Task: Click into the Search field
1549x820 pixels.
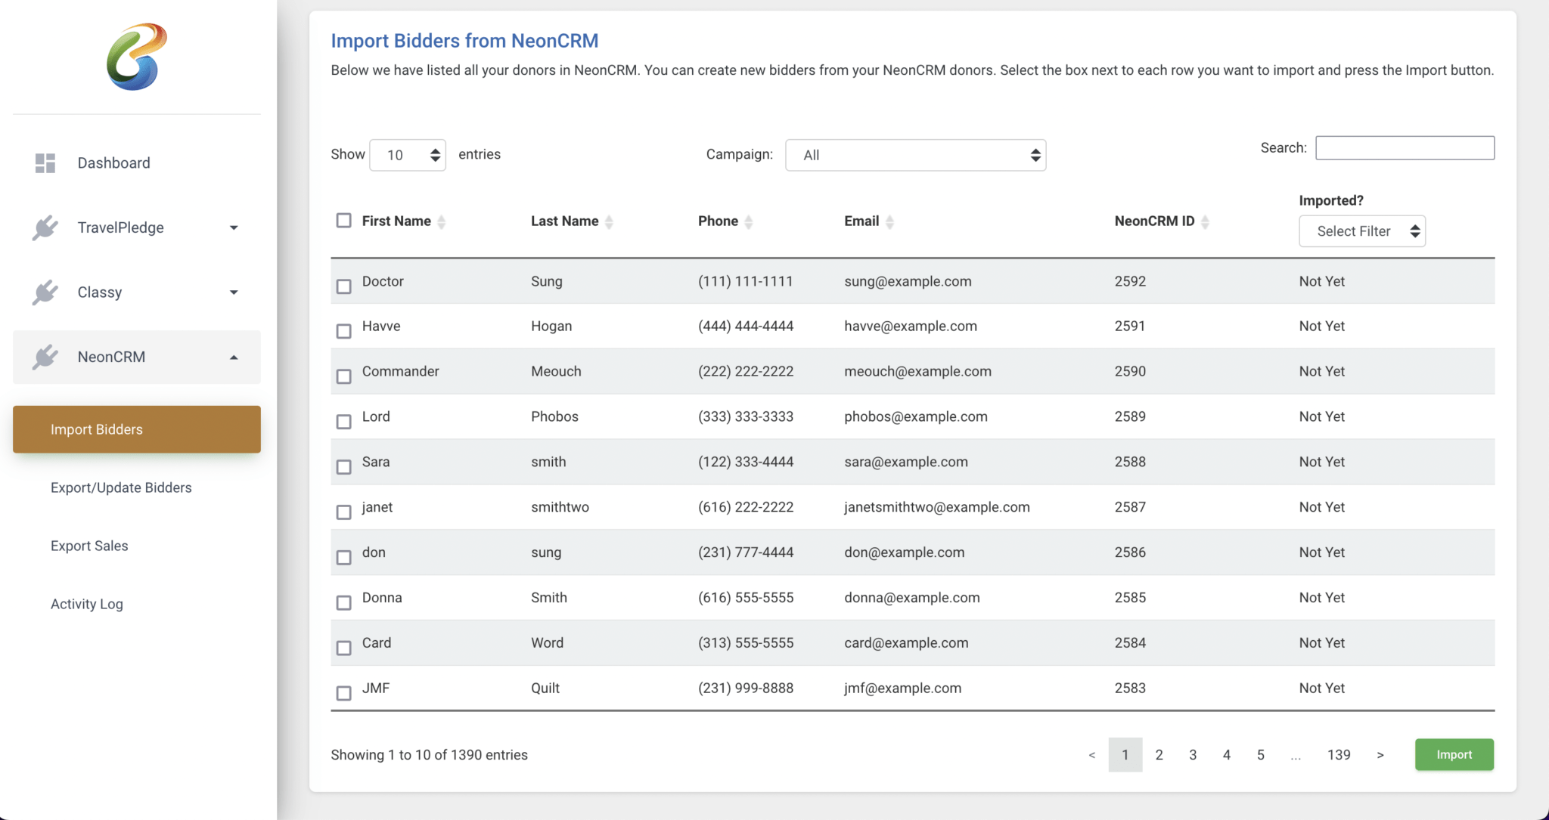Action: click(x=1405, y=148)
